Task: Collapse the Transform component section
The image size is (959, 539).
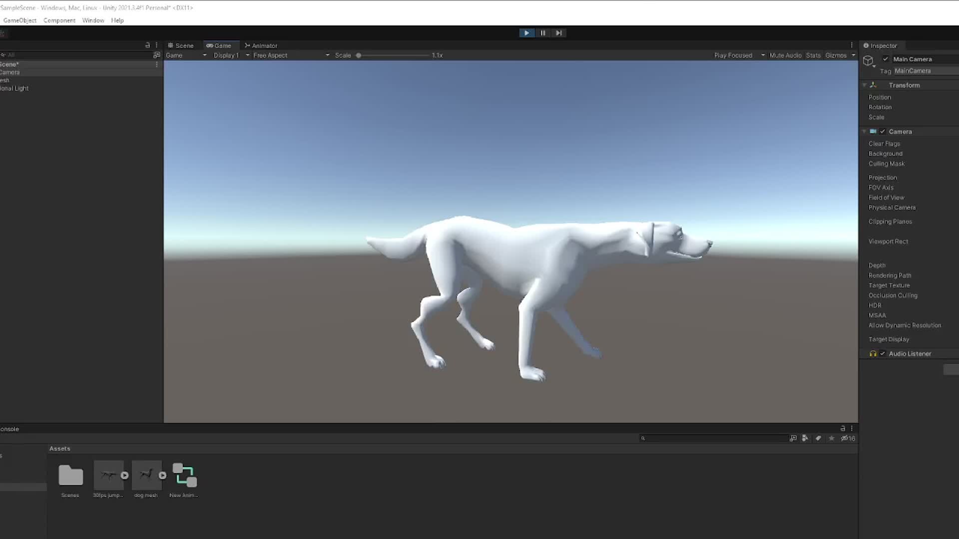Action: 865,85
